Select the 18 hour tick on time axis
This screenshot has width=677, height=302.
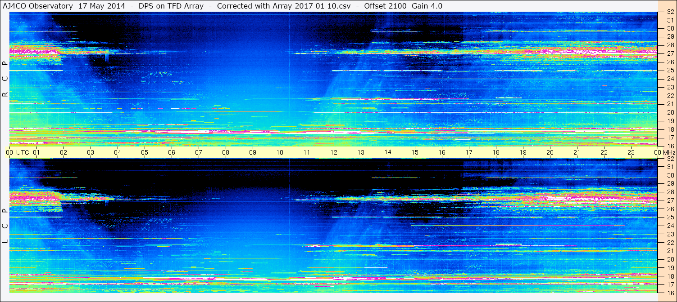(x=496, y=152)
